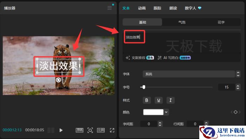
Task: Go to previous keyframe arrow
Action: [x=232, y=112]
